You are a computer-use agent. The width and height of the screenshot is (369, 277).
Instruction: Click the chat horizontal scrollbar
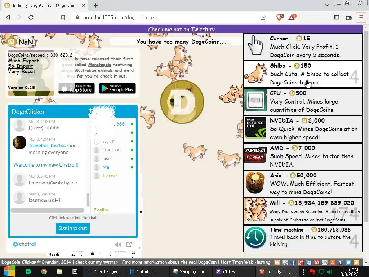47,210
